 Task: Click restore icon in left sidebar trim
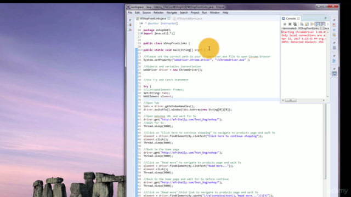click(130, 20)
